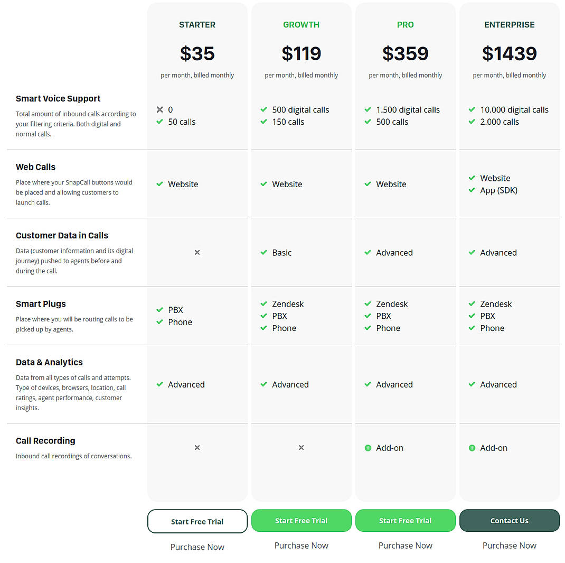Click Purchase Now under Enterprise
Viewport: 565px width, 563px height.
coord(509,545)
